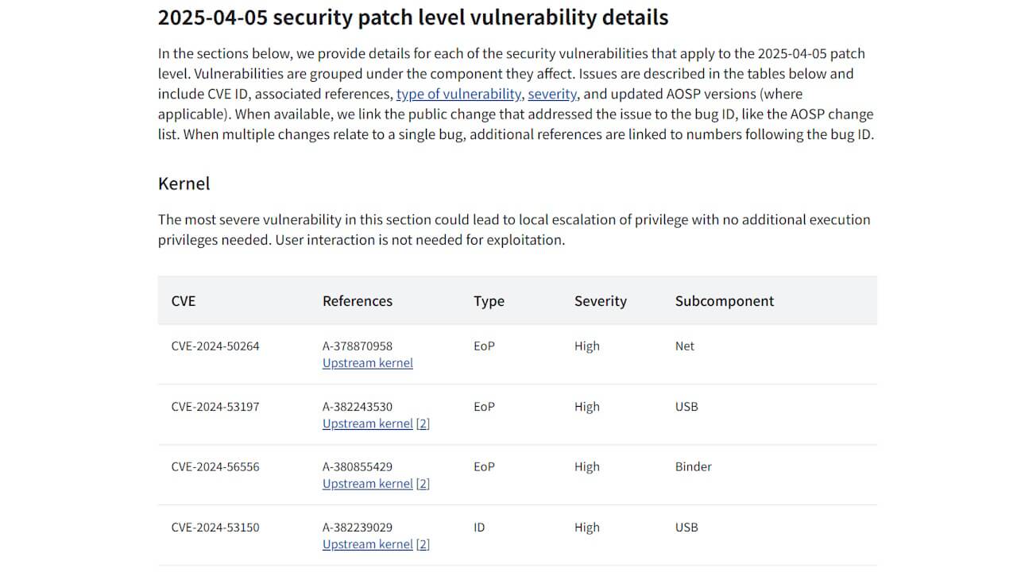Open Upstream kernel link for CVE-2024-56556
Screen dimensions: 1017x572
[x=368, y=484]
